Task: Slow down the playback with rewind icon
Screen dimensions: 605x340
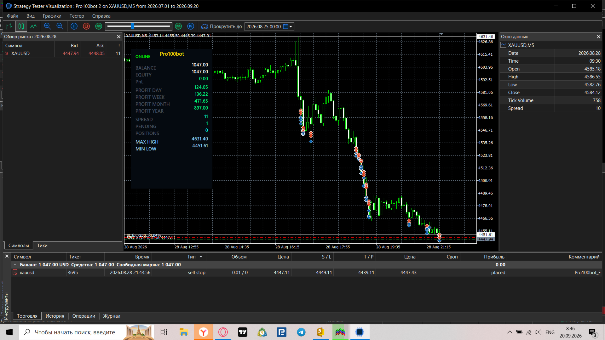Action: [99, 26]
